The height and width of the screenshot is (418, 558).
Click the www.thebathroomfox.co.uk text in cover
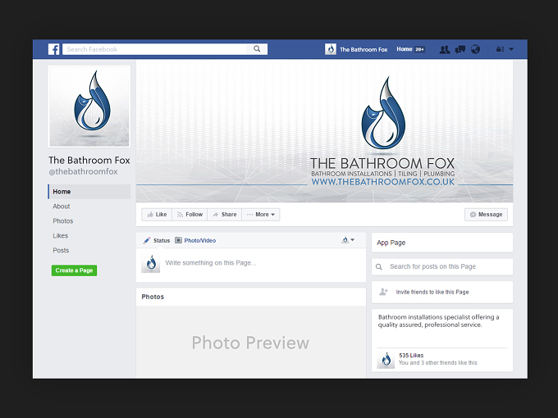(x=383, y=182)
